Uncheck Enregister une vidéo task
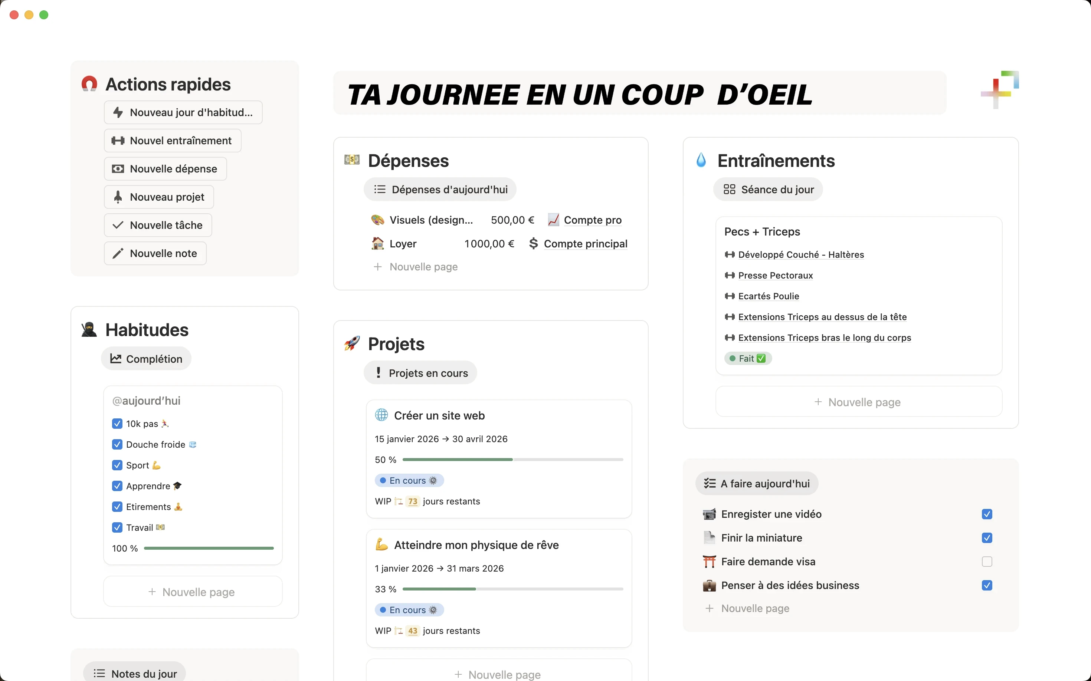This screenshot has height=681, width=1091. [x=986, y=514]
